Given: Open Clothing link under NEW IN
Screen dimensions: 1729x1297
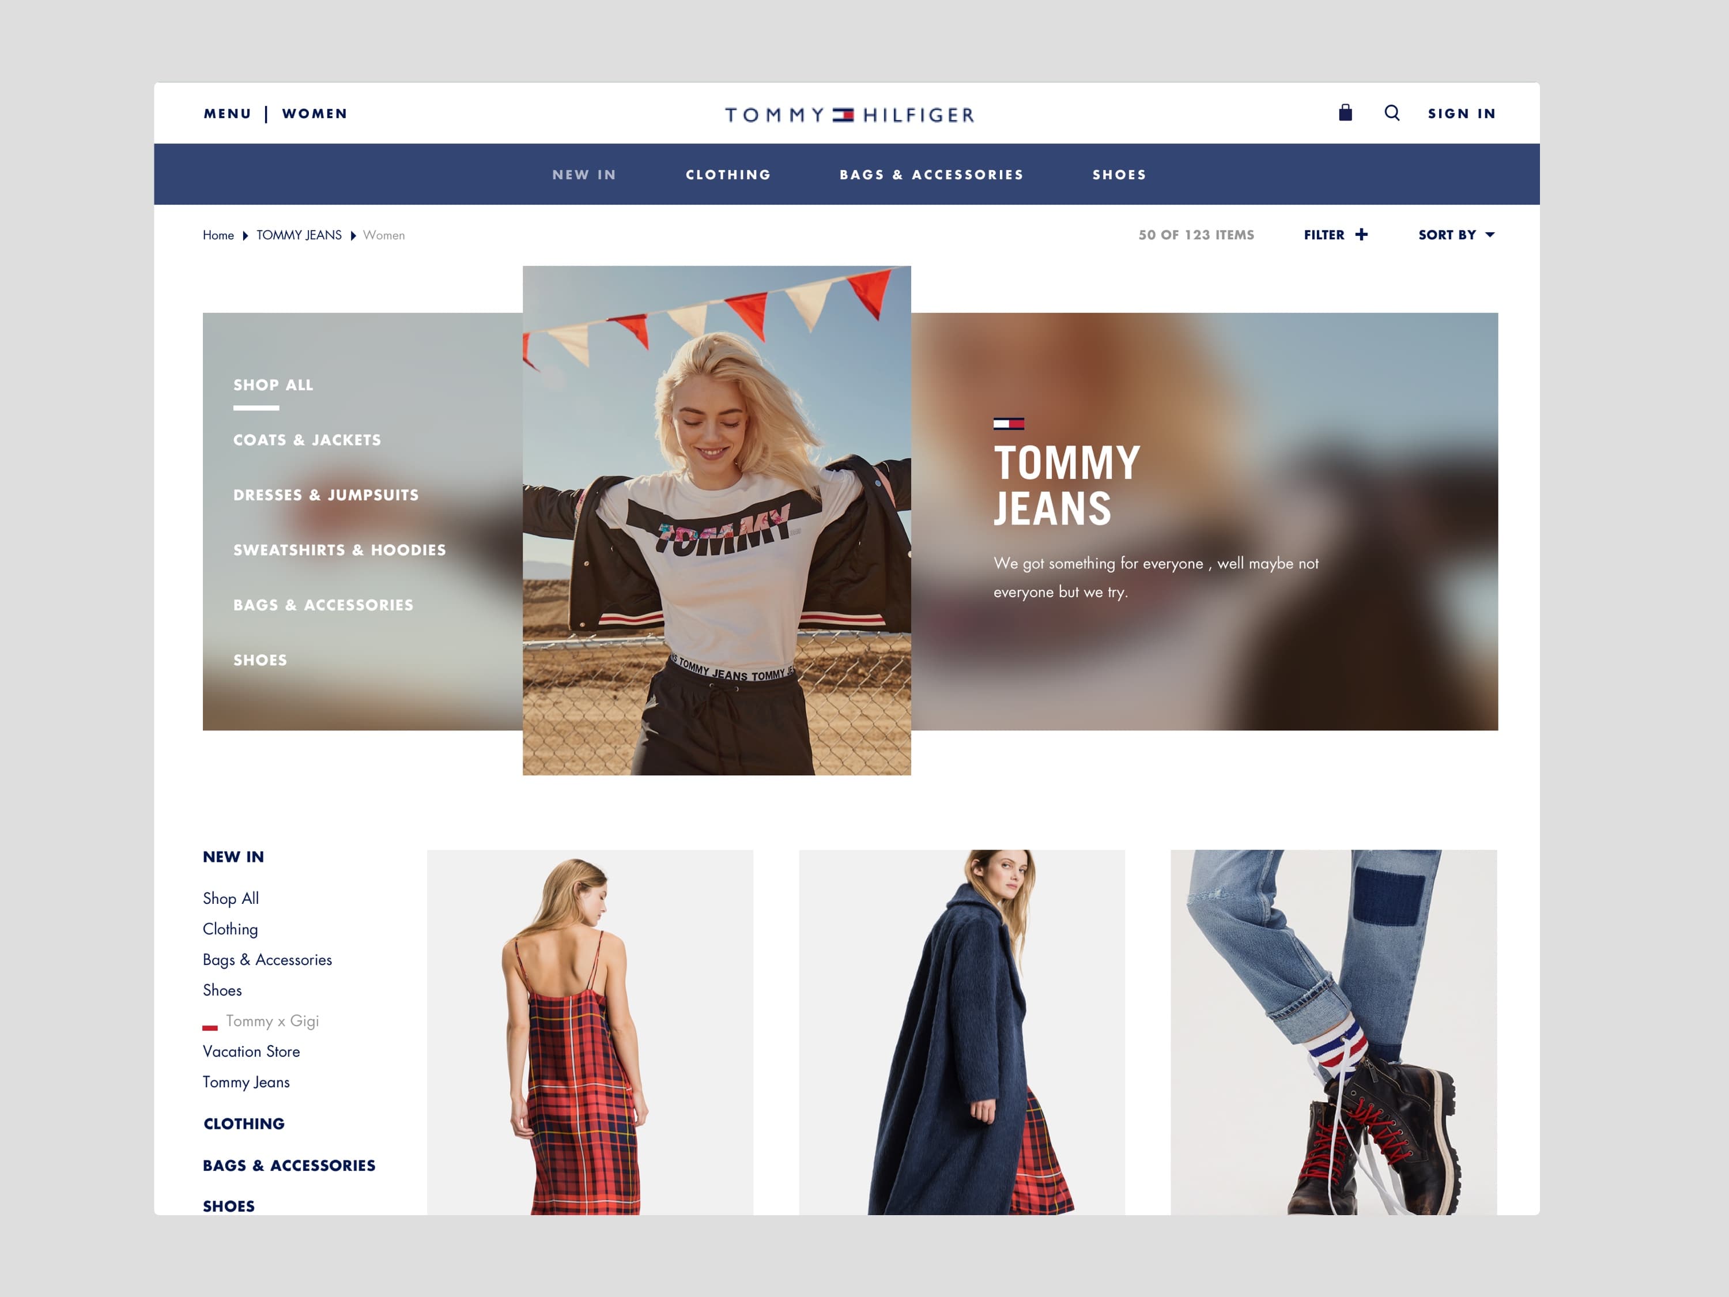Looking at the screenshot, I should pyautogui.click(x=230, y=929).
